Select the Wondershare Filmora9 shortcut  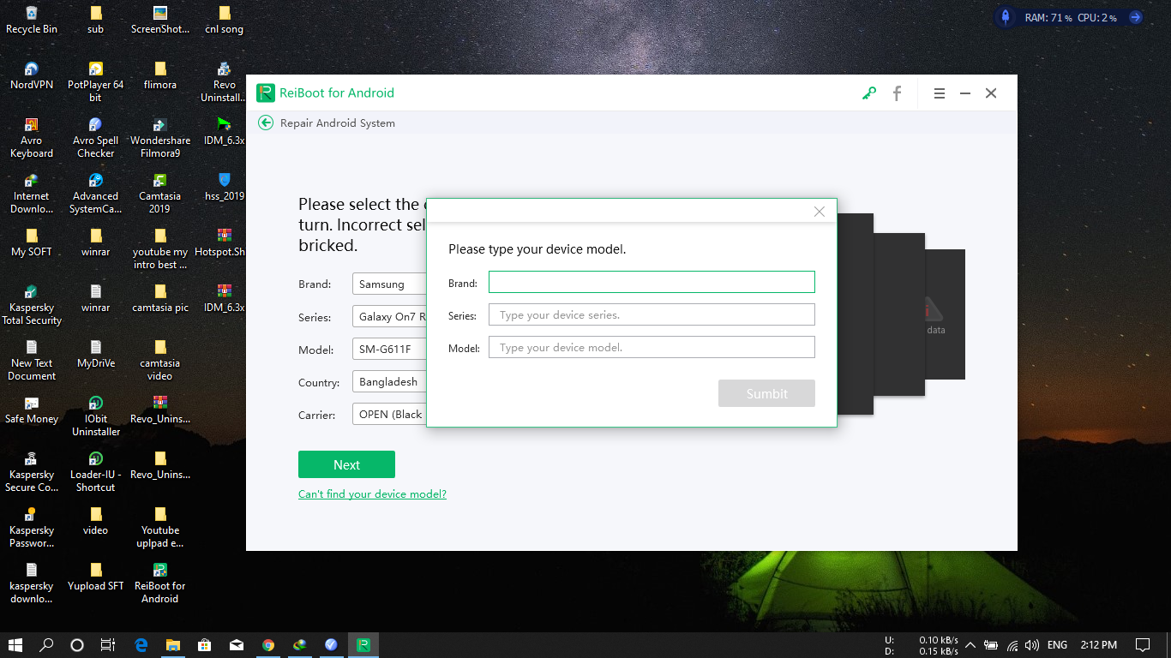(x=160, y=137)
